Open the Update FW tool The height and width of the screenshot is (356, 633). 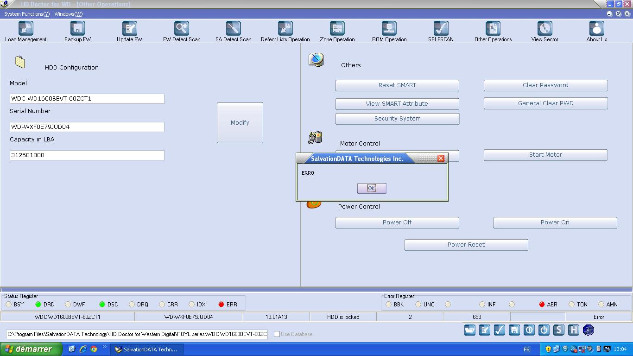click(x=130, y=32)
